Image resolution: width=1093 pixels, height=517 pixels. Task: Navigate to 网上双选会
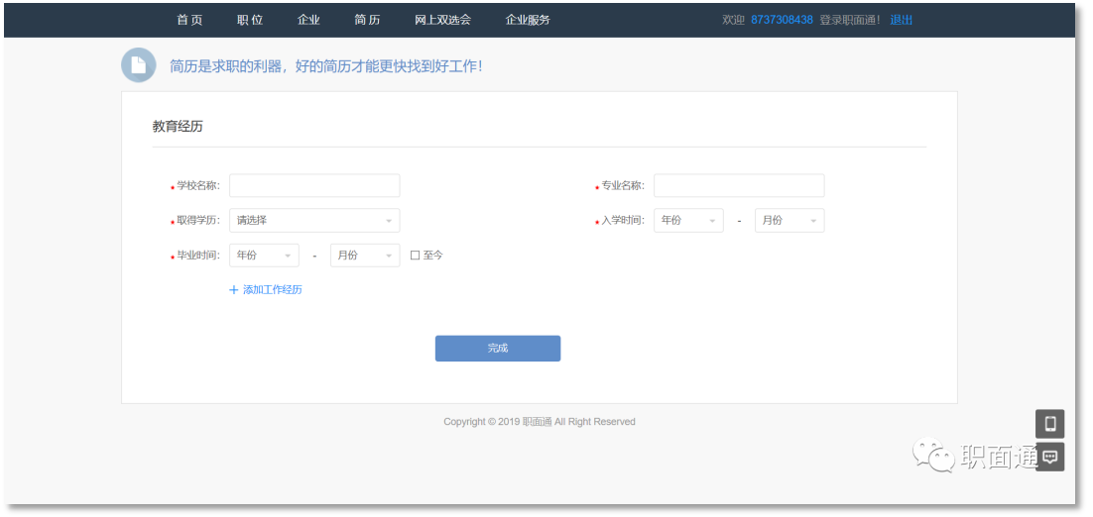[442, 20]
